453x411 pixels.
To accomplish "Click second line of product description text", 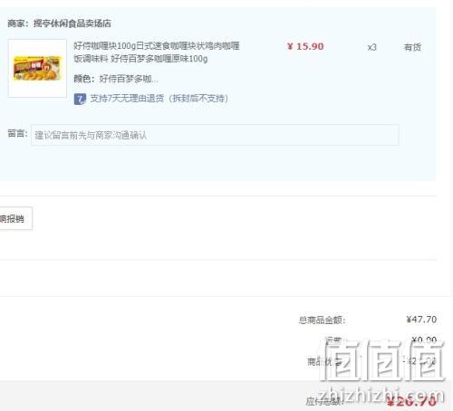I will pos(140,59).
